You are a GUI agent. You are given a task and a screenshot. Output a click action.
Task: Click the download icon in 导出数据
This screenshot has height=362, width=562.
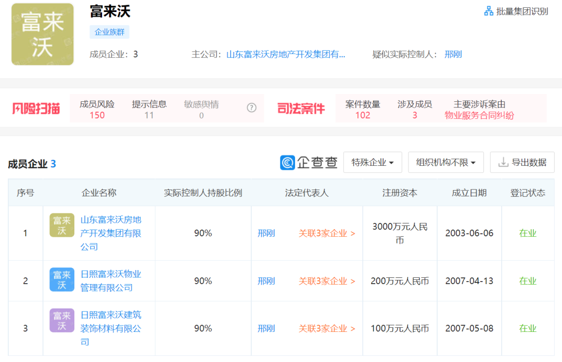pyautogui.click(x=503, y=163)
